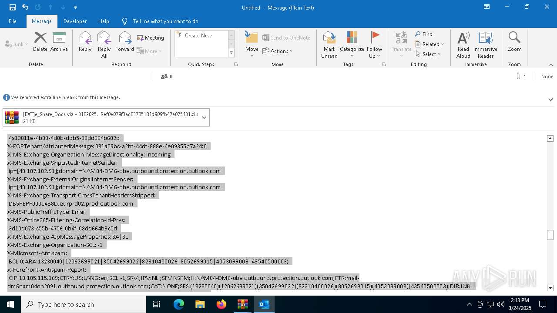Open the Windows Start menu
The height and width of the screenshot is (313, 557).
10,304
